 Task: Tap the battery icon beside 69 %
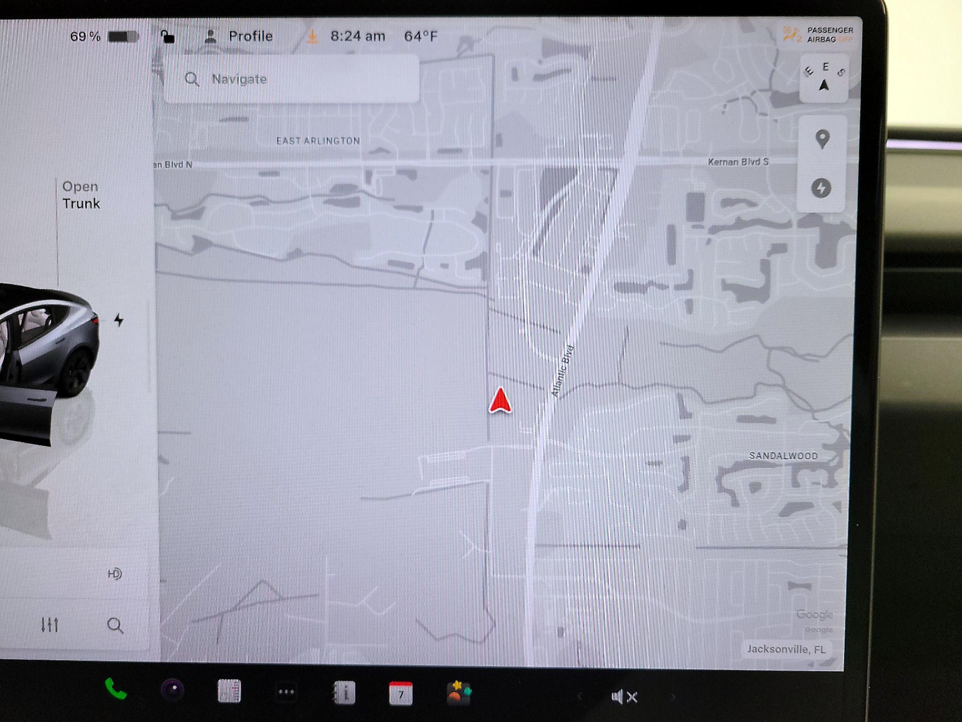pos(123,37)
